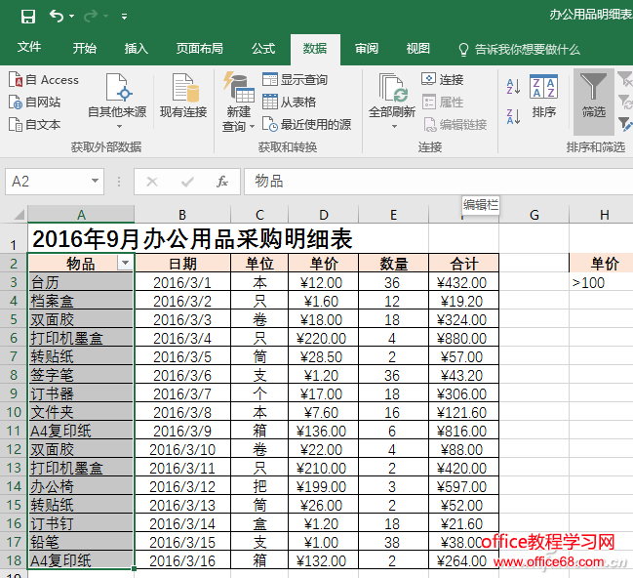Expand the Name Box dropdown arrow
Screen dimensions: 633x578
coord(95,182)
